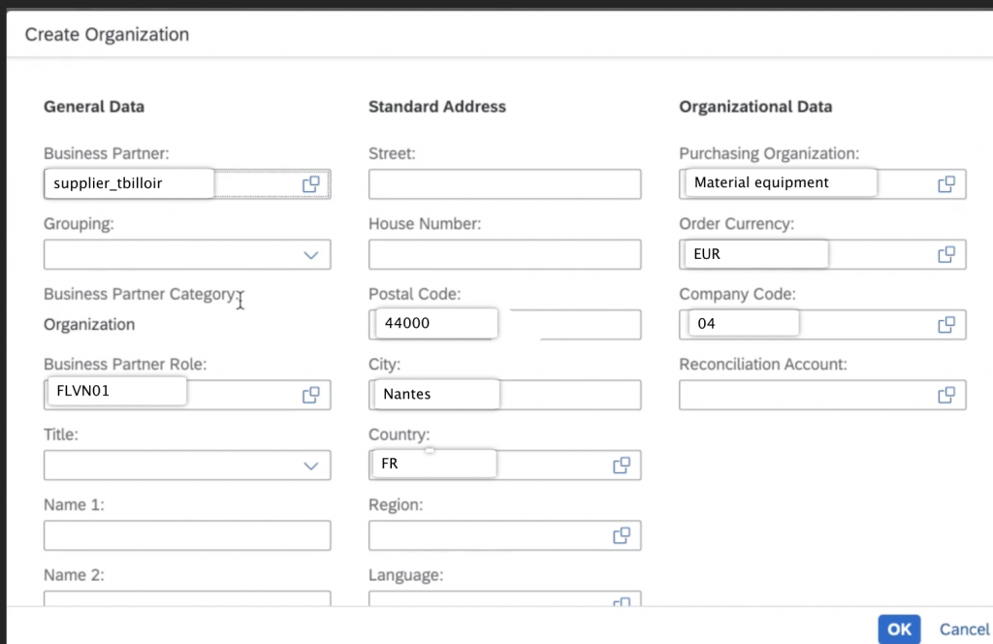The height and width of the screenshot is (644, 993).
Task: Click the Street input field
Action: [504, 184]
